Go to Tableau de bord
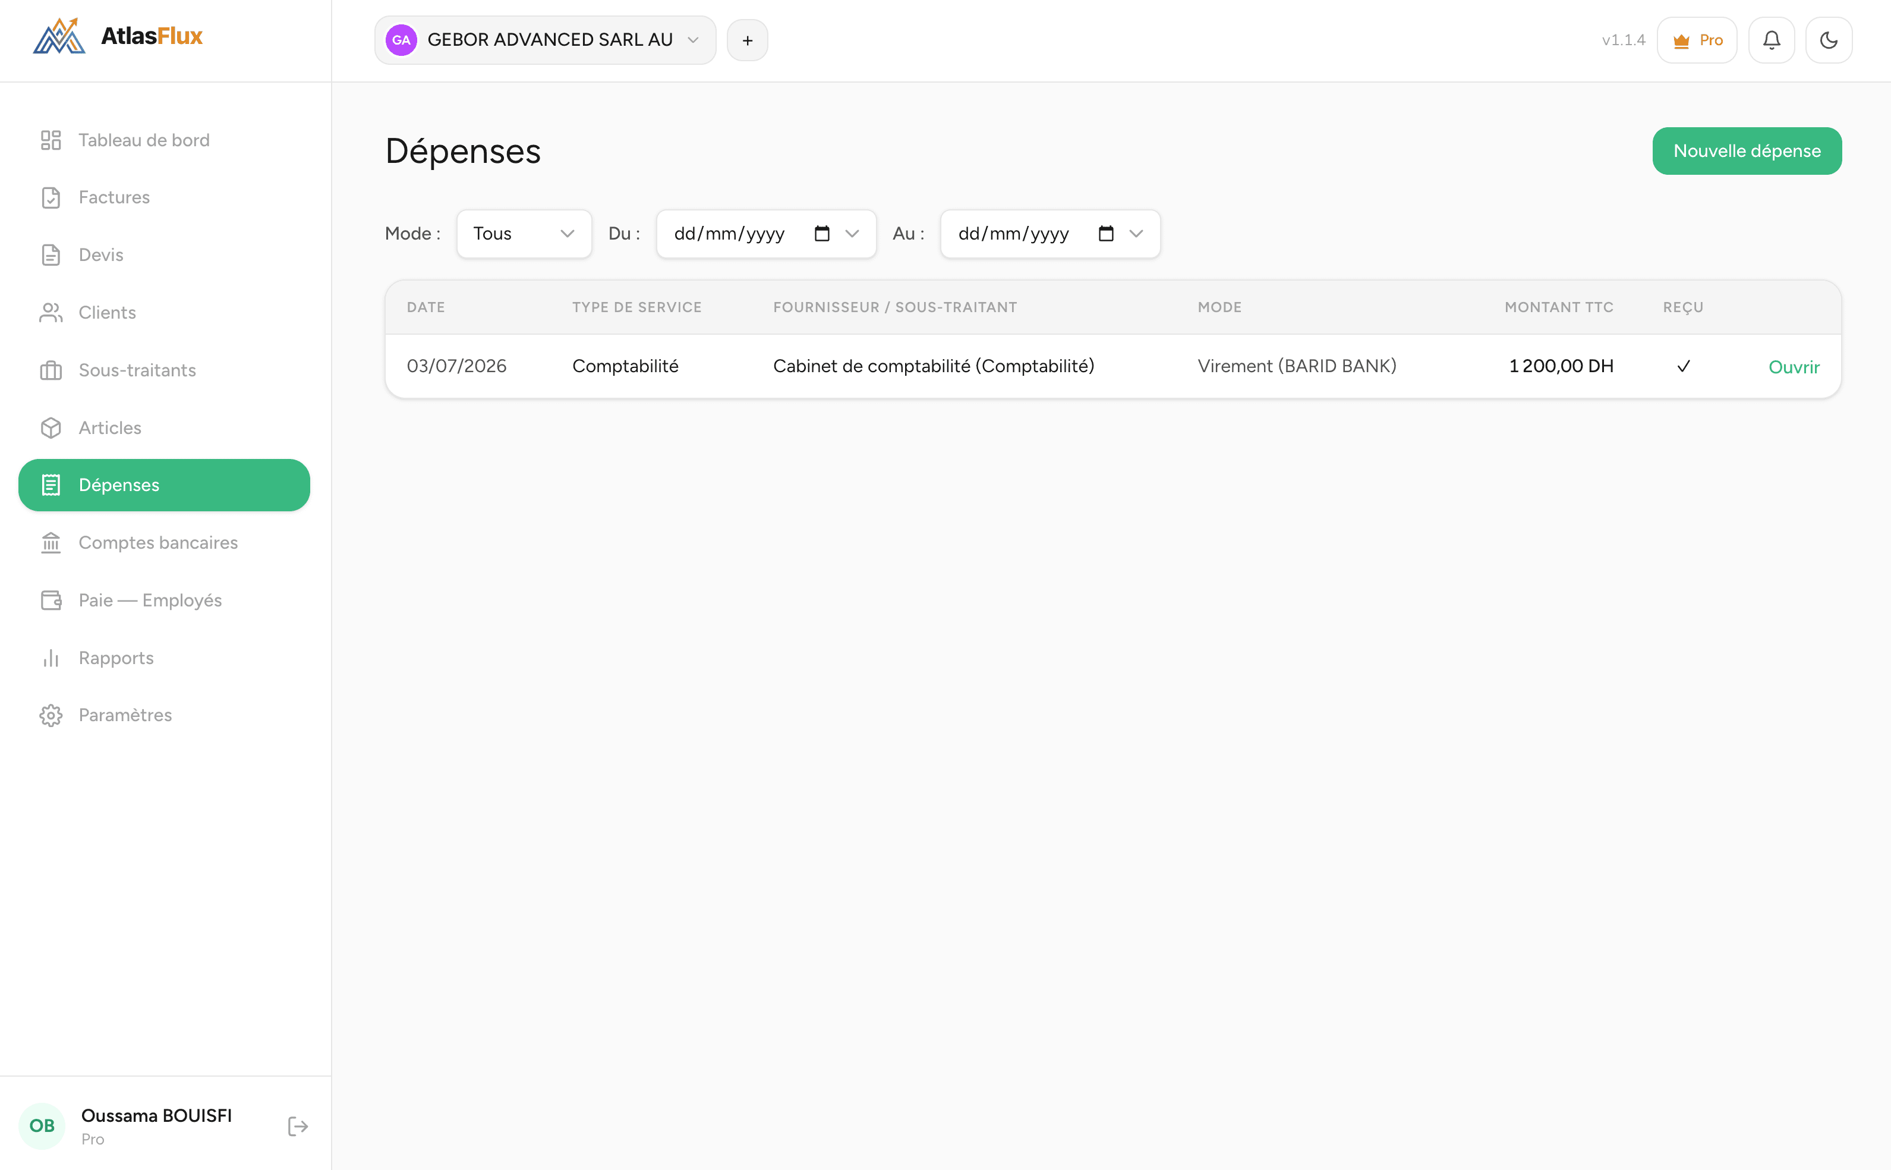This screenshot has height=1170, width=1891. [x=164, y=140]
